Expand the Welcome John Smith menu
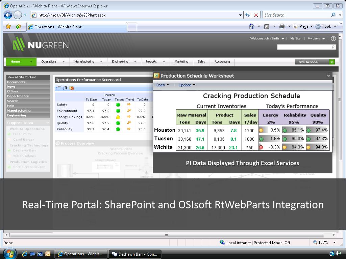346x259 pixels. [267, 38]
